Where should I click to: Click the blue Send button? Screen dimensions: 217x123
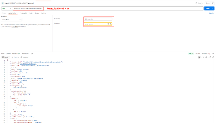pos(208,8)
